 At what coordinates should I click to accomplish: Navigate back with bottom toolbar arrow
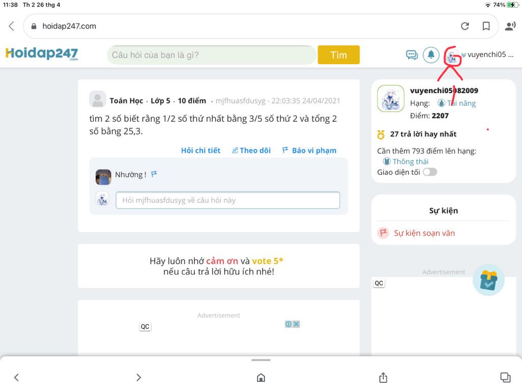(16, 377)
